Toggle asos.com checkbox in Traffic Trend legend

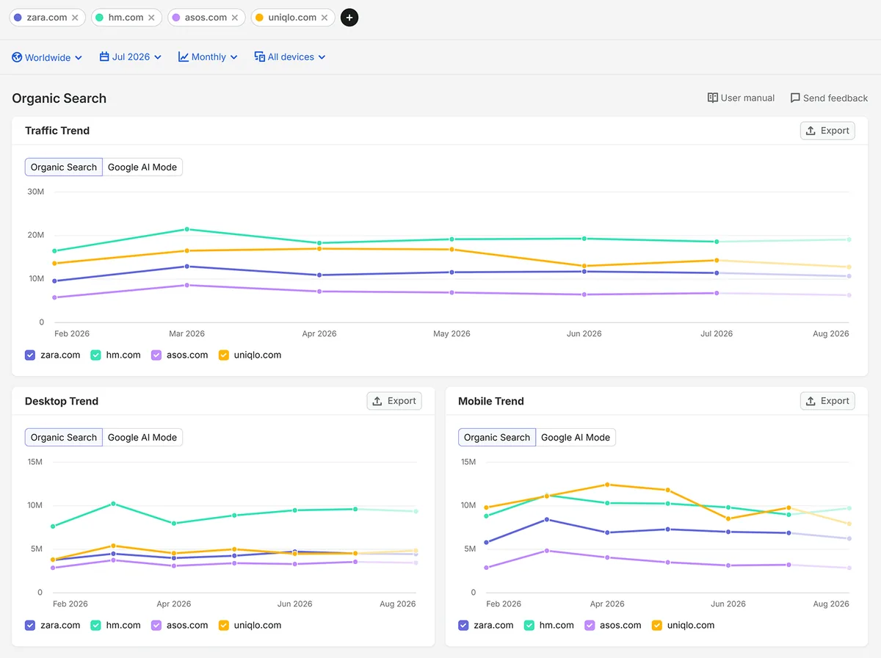point(156,355)
